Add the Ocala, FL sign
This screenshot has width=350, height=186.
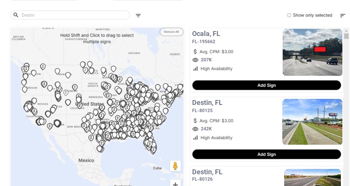[266, 85]
